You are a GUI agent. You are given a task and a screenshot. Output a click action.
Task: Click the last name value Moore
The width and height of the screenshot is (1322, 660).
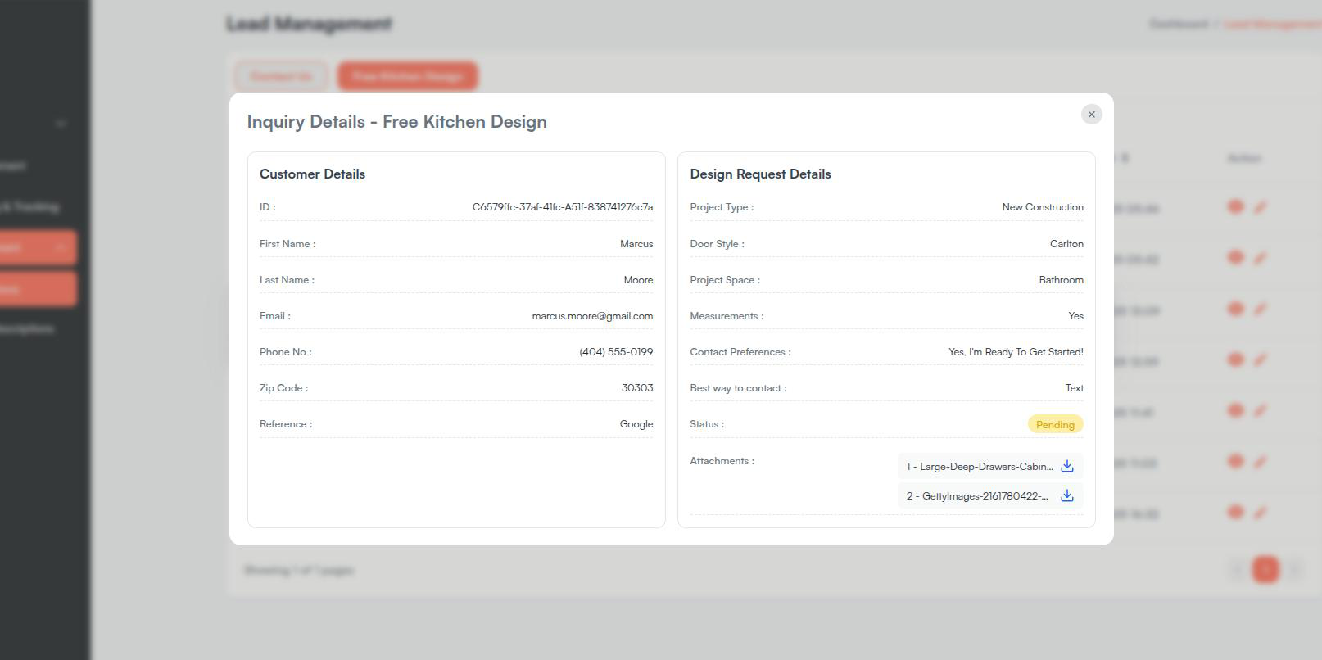[638, 280]
